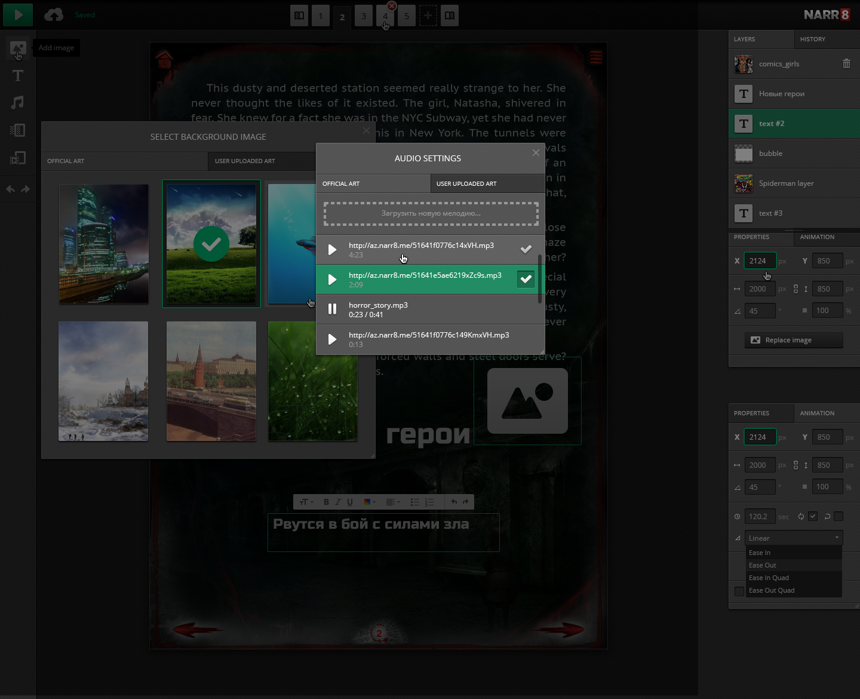This screenshot has width=860, height=699.
Task: Insert a numbered list from the text toolbar
Action: tap(429, 502)
